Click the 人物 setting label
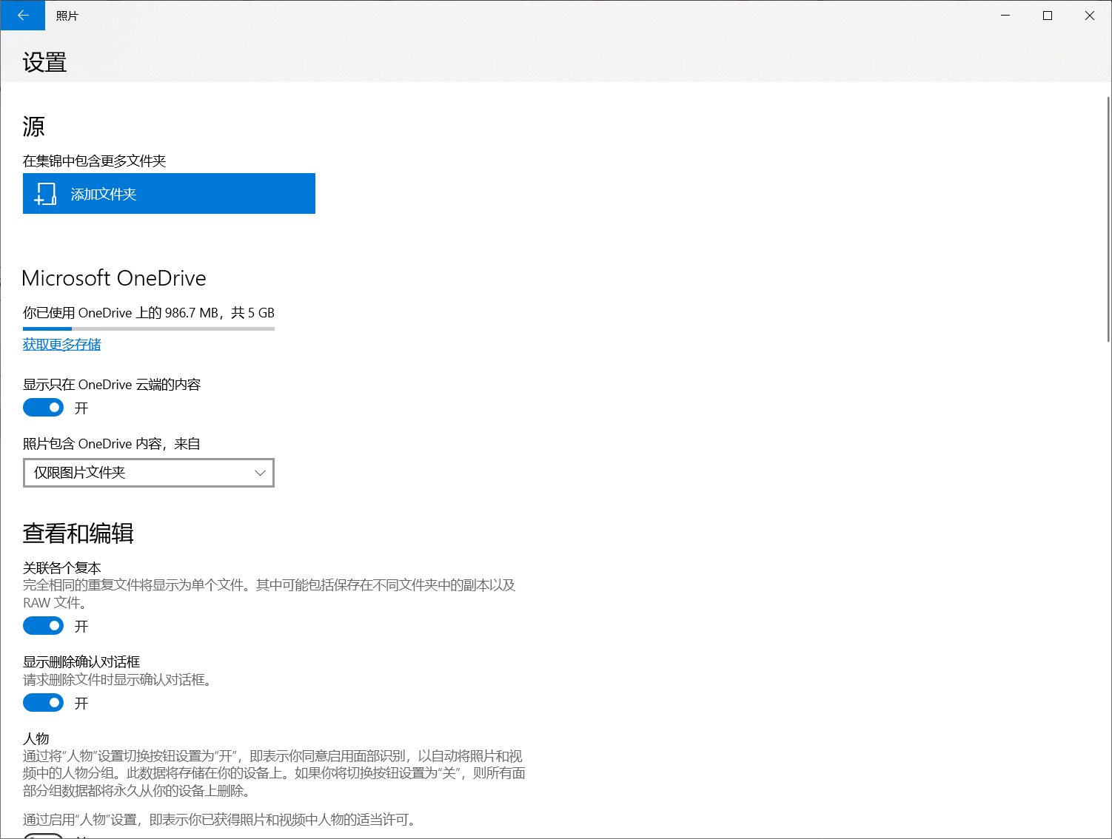1112x839 pixels. 36,738
